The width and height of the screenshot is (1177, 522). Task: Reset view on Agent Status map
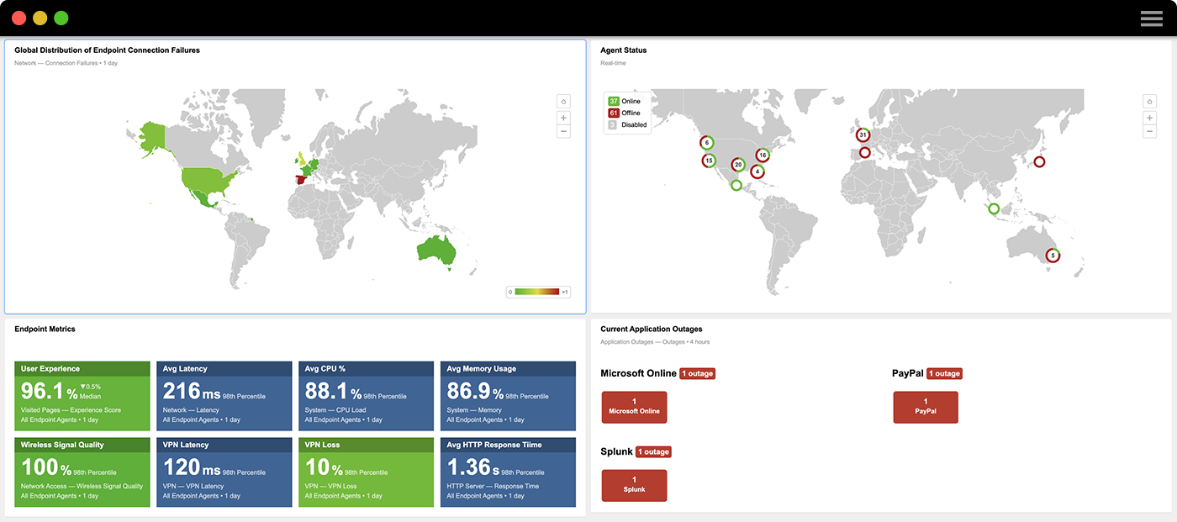[1149, 102]
